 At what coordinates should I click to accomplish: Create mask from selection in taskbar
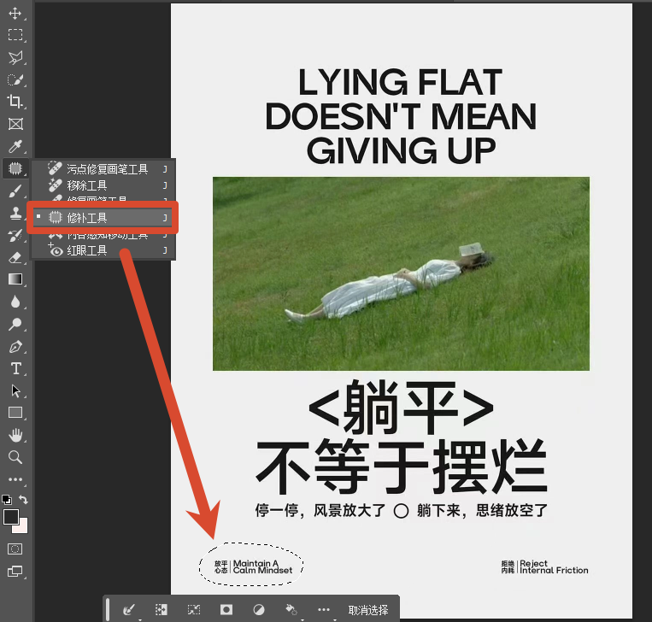coord(226,610)
